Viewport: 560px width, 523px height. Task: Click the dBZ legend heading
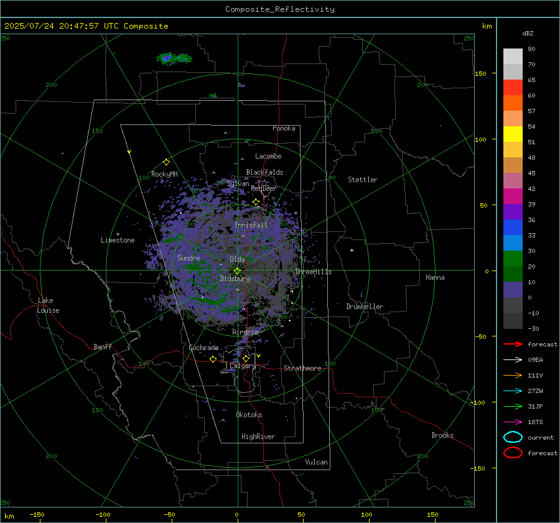tap(528, 33)
